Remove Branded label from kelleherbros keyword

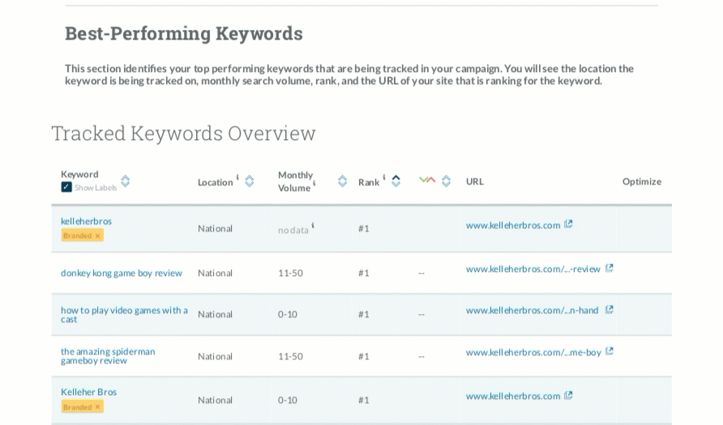coord(97,236)
